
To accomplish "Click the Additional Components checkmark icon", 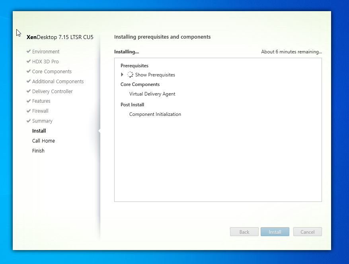I will 29,81.
